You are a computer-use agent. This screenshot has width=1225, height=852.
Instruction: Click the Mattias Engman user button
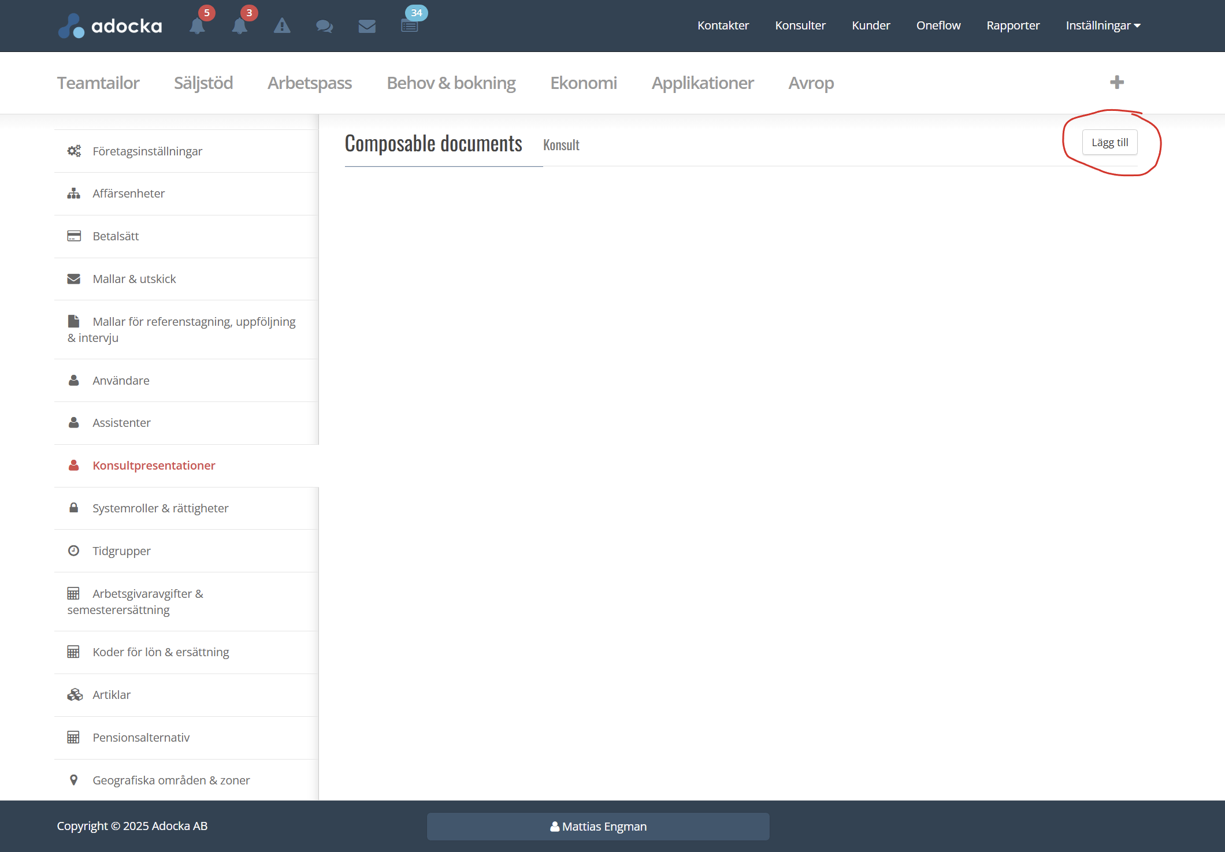point(598,826)
